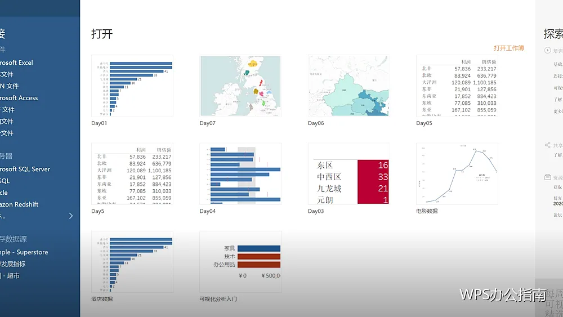The image size is (563, 317).
Task: Open the Day06 map workbook thumbnail
Action: coord(348,86)
